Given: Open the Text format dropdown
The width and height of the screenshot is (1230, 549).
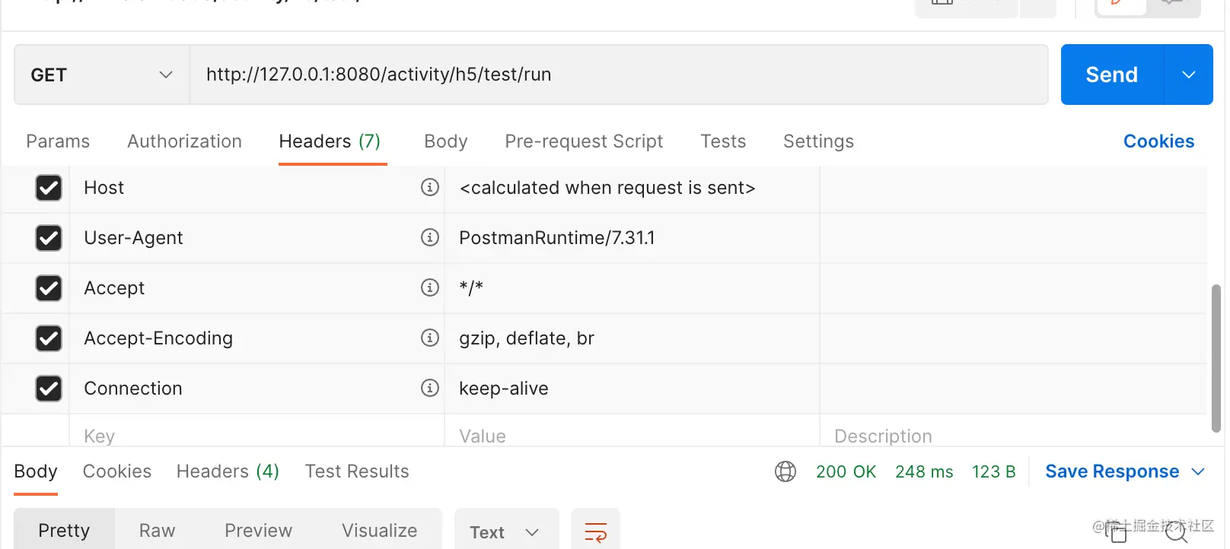Looking at the screenshot, I should (506, 532).
